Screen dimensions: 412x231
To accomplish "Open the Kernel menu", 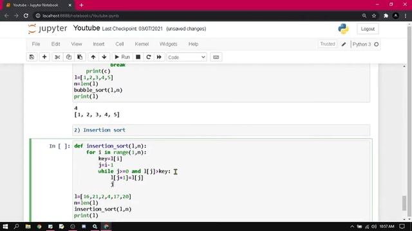I will point(142,44).
